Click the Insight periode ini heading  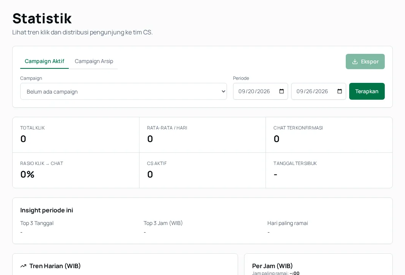(x=47, y=210)
